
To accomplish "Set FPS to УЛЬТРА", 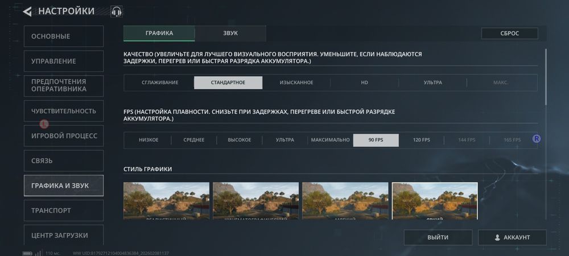I will (285, 140).
